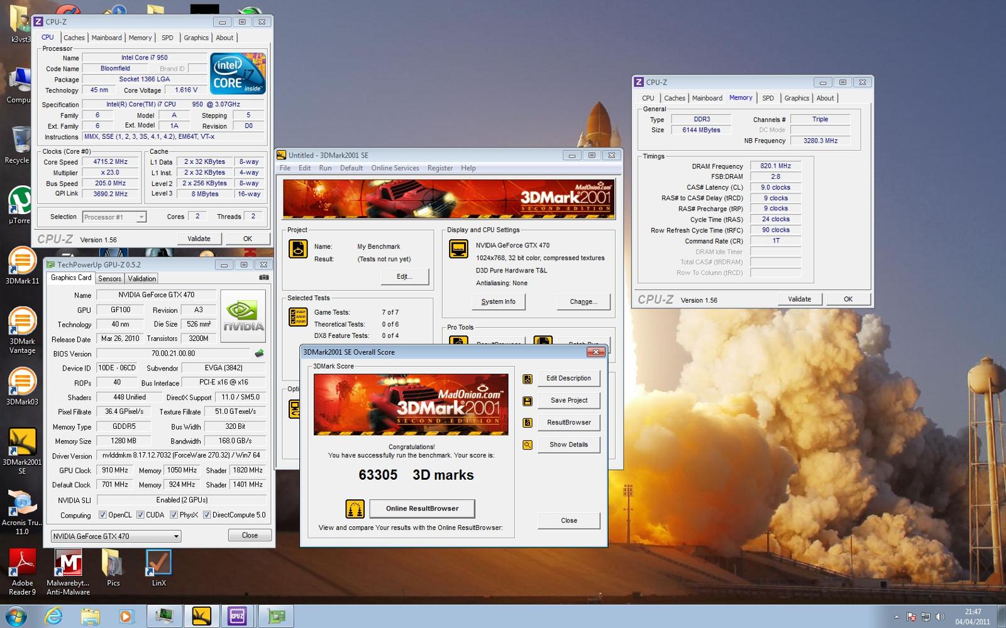Click the Change... display settings button
The height and width of the screenshot is (628, 1006).
[x=583, y=302]
